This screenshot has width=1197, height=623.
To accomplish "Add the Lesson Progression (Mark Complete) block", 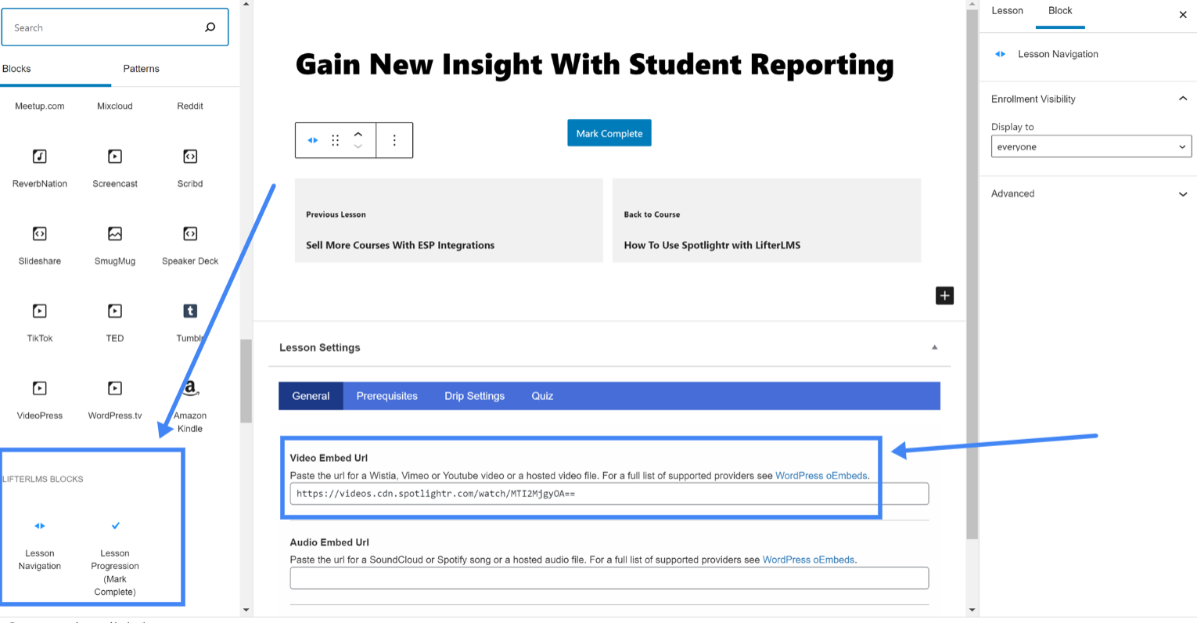I will 115,557.
